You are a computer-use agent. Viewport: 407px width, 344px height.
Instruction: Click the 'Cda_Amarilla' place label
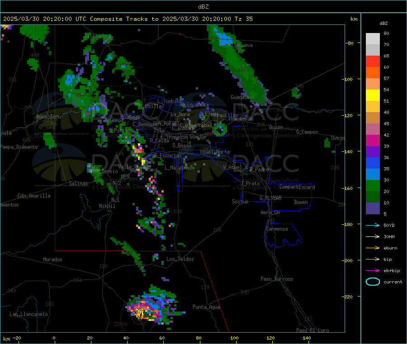pyautogui.click(x=34, y=196)
